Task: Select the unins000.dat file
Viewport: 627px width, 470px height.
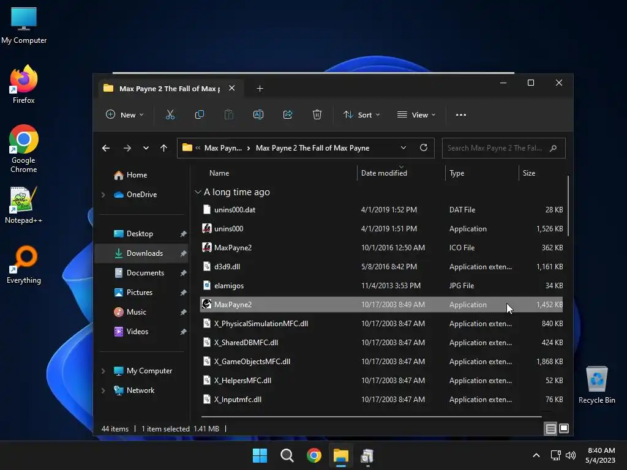Action: coord(381,210)
